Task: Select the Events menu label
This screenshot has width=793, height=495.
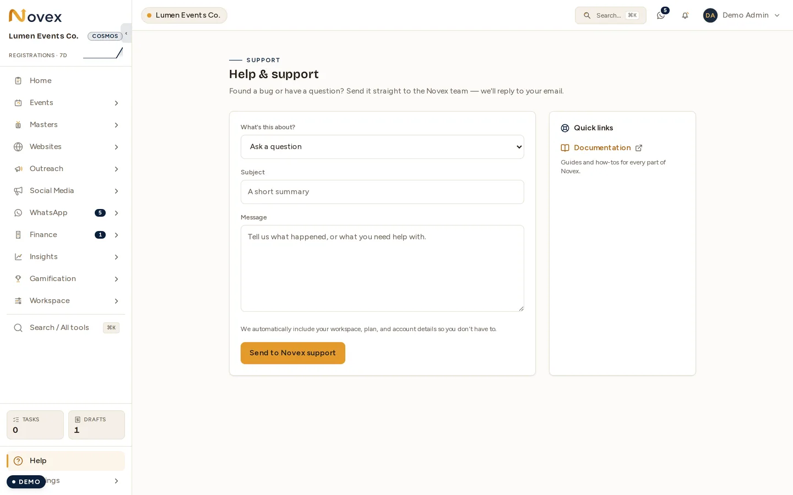Action: (x=41, y=103)
